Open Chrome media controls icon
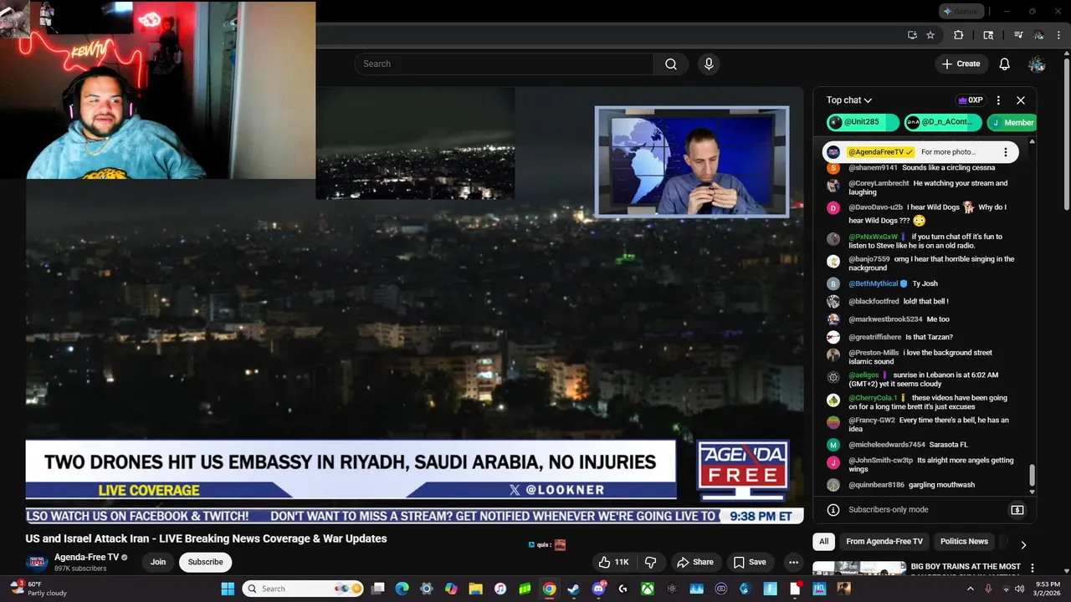This screenshot has width=1071, height=602. 1018,35
